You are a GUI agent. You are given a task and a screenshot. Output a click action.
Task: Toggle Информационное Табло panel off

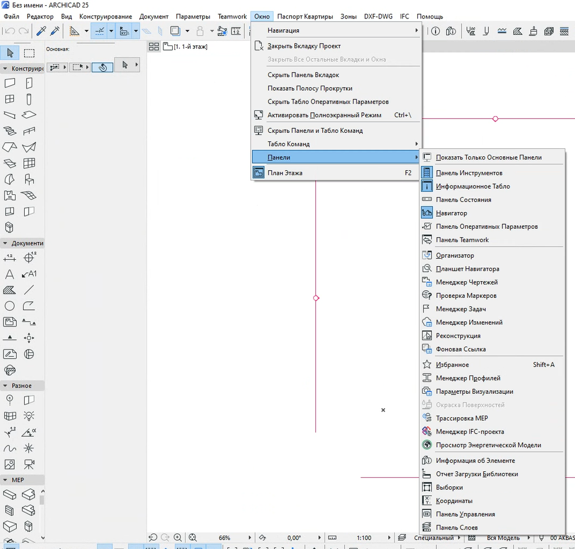pyautogui.click(x=472, y=186)
